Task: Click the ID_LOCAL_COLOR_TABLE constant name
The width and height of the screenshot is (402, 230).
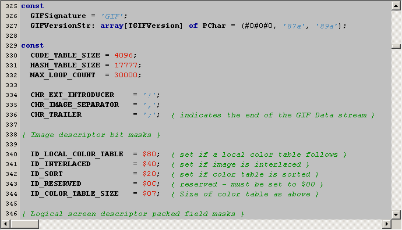Action: click(77, 154)
